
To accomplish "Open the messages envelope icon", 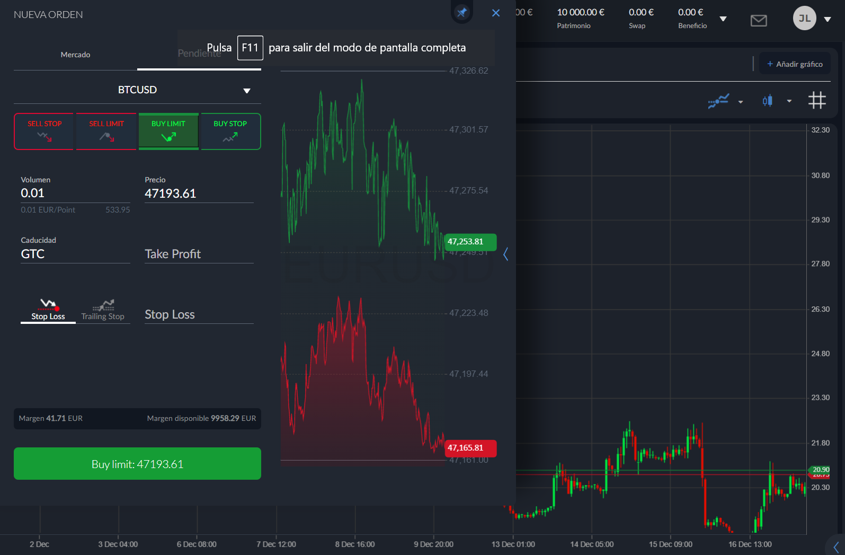I will coord(759,20).
